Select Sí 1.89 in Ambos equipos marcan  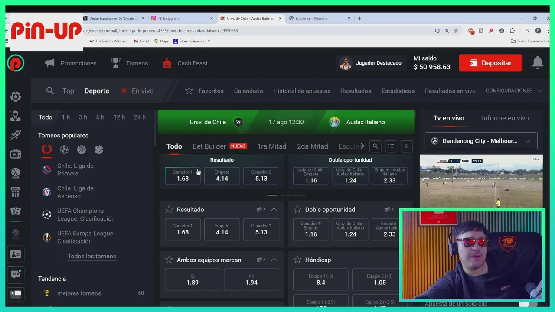click(x=193, y=279)
